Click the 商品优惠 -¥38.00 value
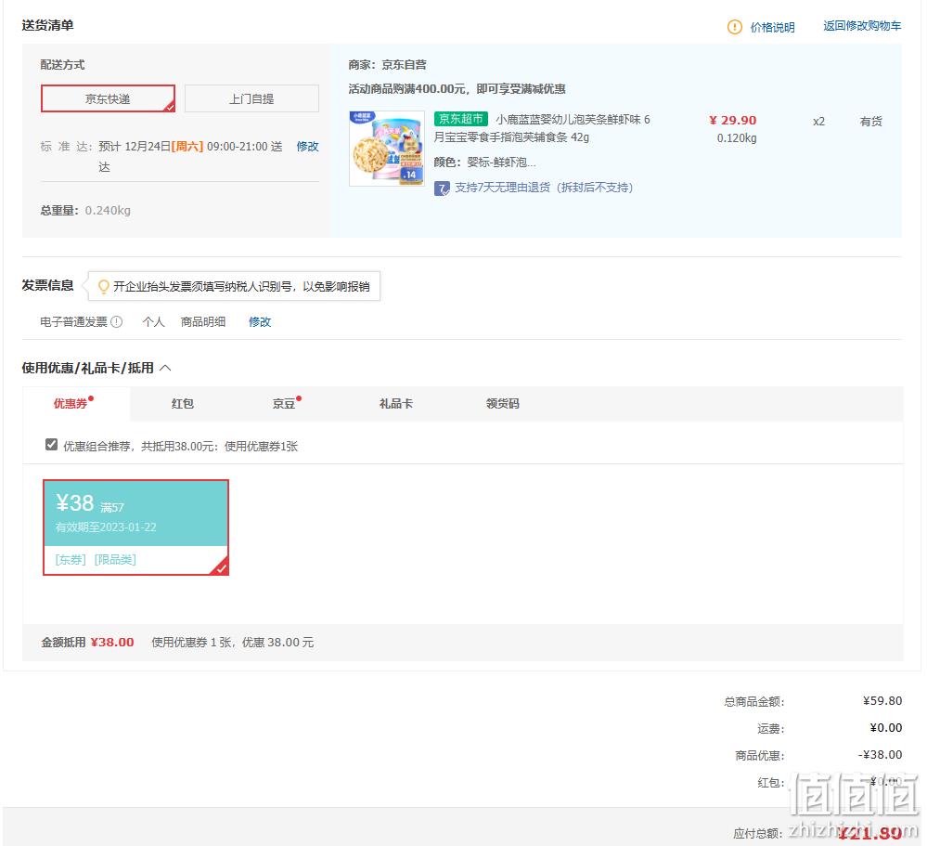The height and width of the screenshot is (846, 927). 881,755
